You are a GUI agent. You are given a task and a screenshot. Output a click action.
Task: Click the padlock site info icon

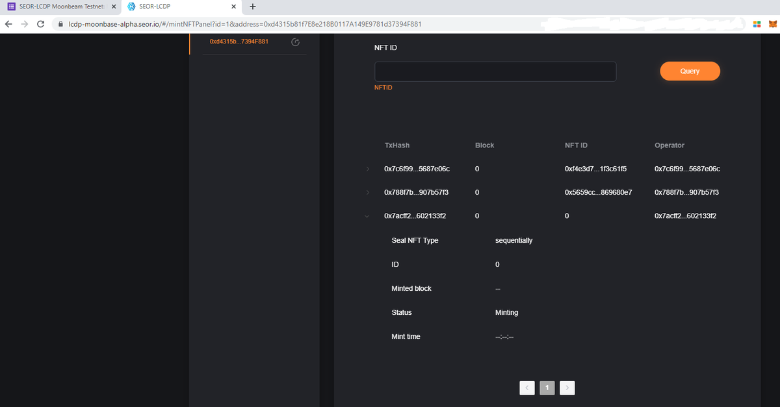pyautogui.click(x=60, y=24)
